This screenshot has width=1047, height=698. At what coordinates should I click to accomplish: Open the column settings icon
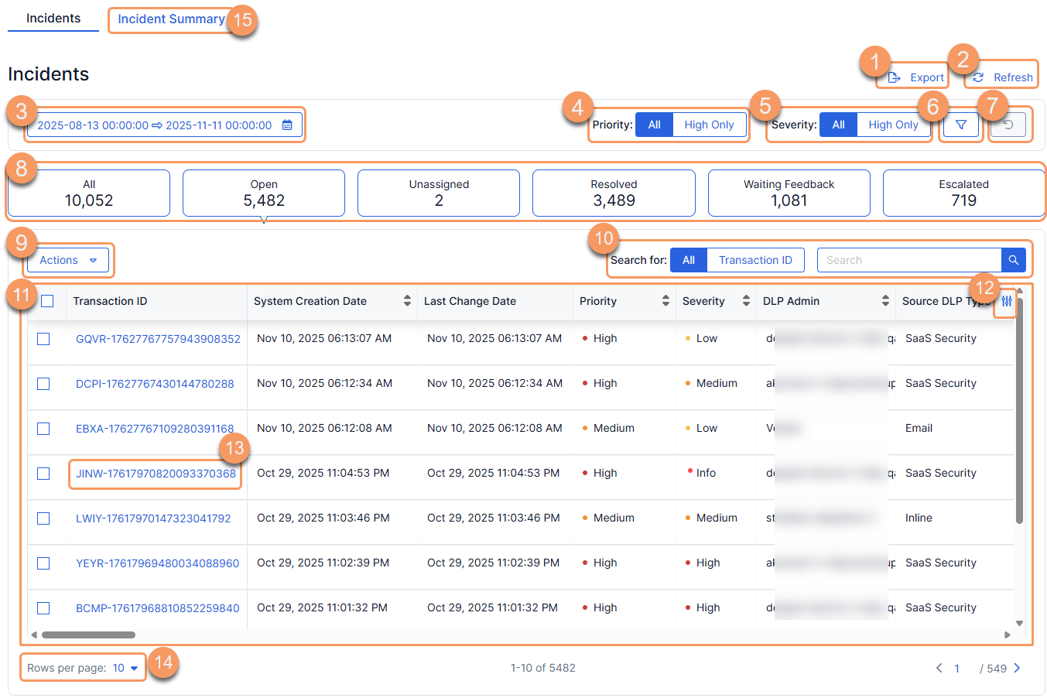[x=1005, y=302]
